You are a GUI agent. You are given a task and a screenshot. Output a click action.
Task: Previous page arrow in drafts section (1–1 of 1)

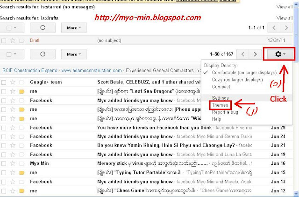(274, 28)
